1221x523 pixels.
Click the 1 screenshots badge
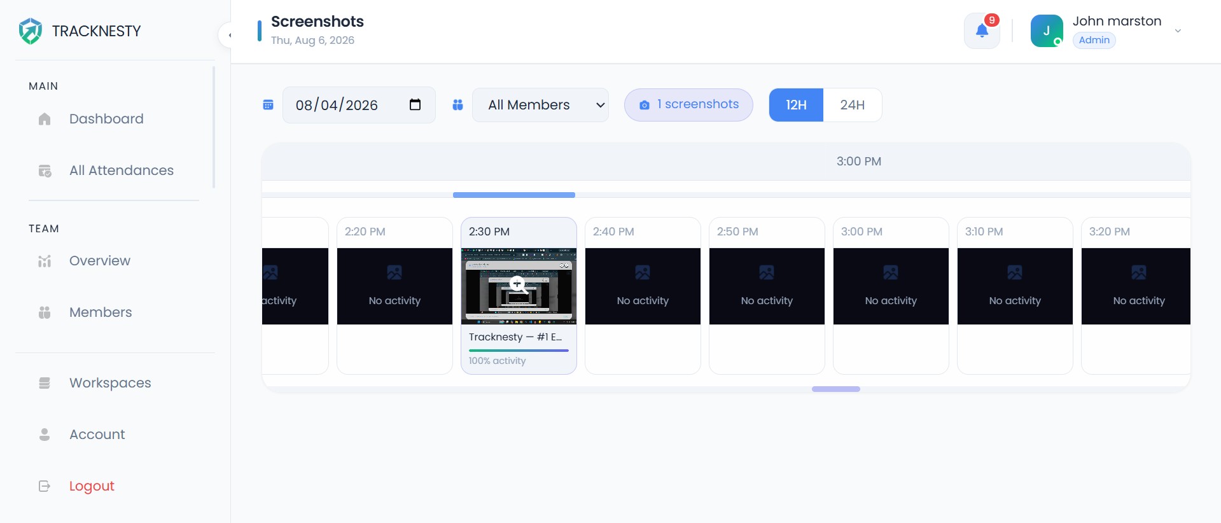pyautogui.click(x=688, y=105)
